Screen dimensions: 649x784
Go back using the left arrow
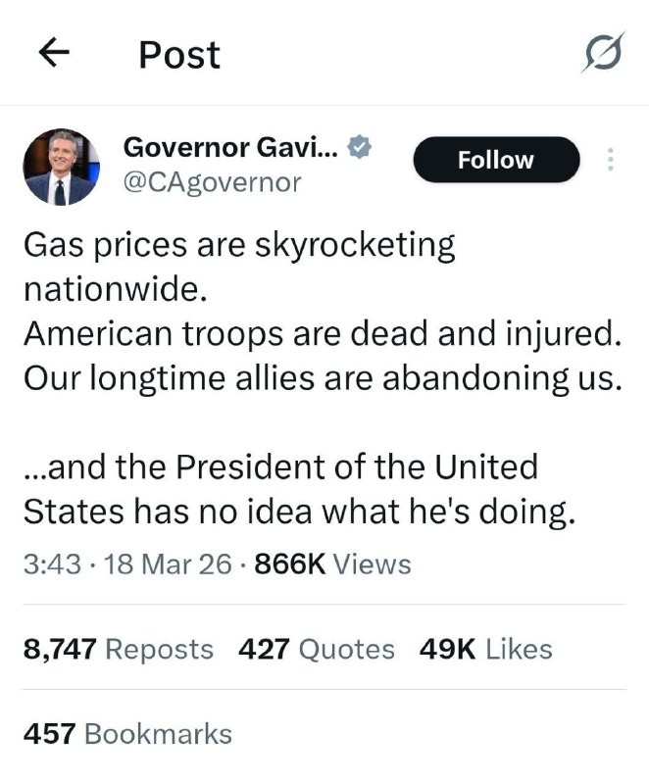coord(55,54)
